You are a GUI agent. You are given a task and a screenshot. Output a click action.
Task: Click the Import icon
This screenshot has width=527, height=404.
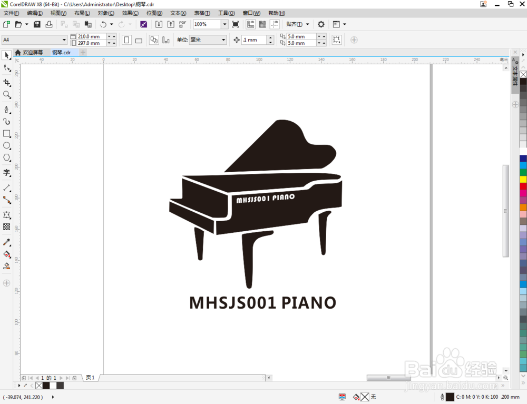click(159, 24)
